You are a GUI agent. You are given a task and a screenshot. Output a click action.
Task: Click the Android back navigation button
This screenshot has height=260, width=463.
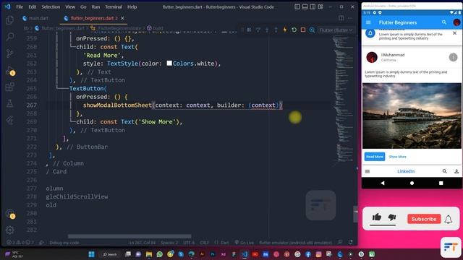pos(383,183)
